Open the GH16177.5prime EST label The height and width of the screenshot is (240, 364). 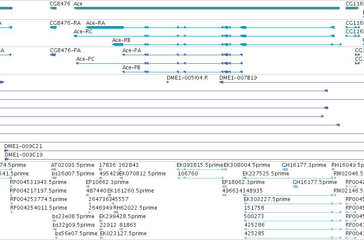tap(315, 182)
